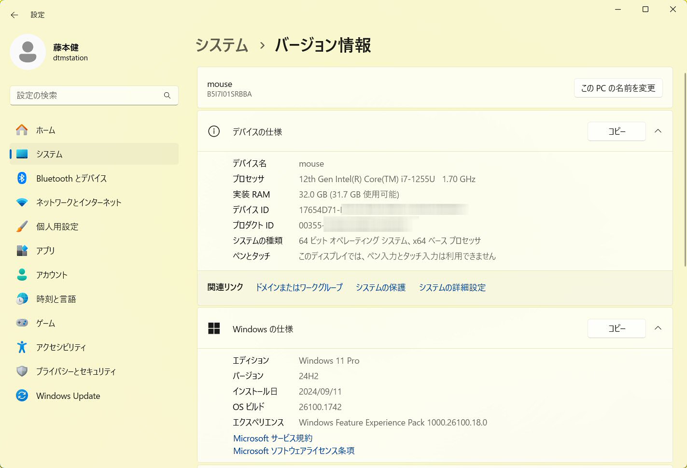Open Microsoft サービス規約 link
Screen dimensions: 687x468
tap(273, 438)
